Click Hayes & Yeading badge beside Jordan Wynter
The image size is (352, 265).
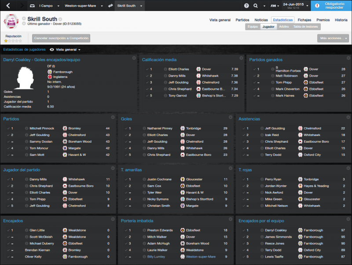[300, 186]
